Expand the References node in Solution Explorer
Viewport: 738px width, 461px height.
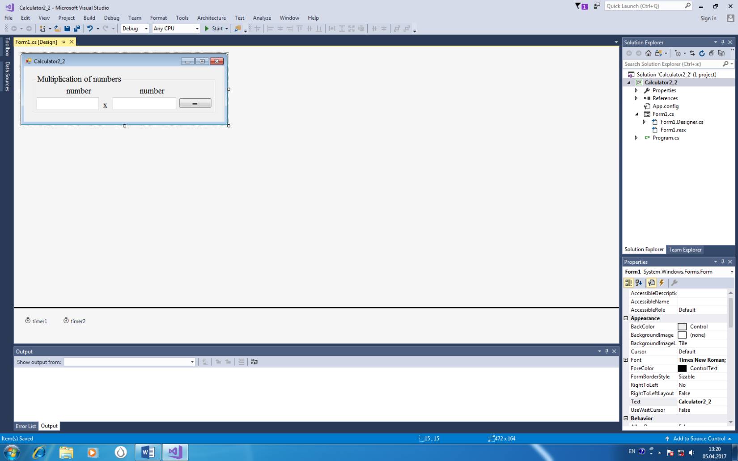[636, 98]
